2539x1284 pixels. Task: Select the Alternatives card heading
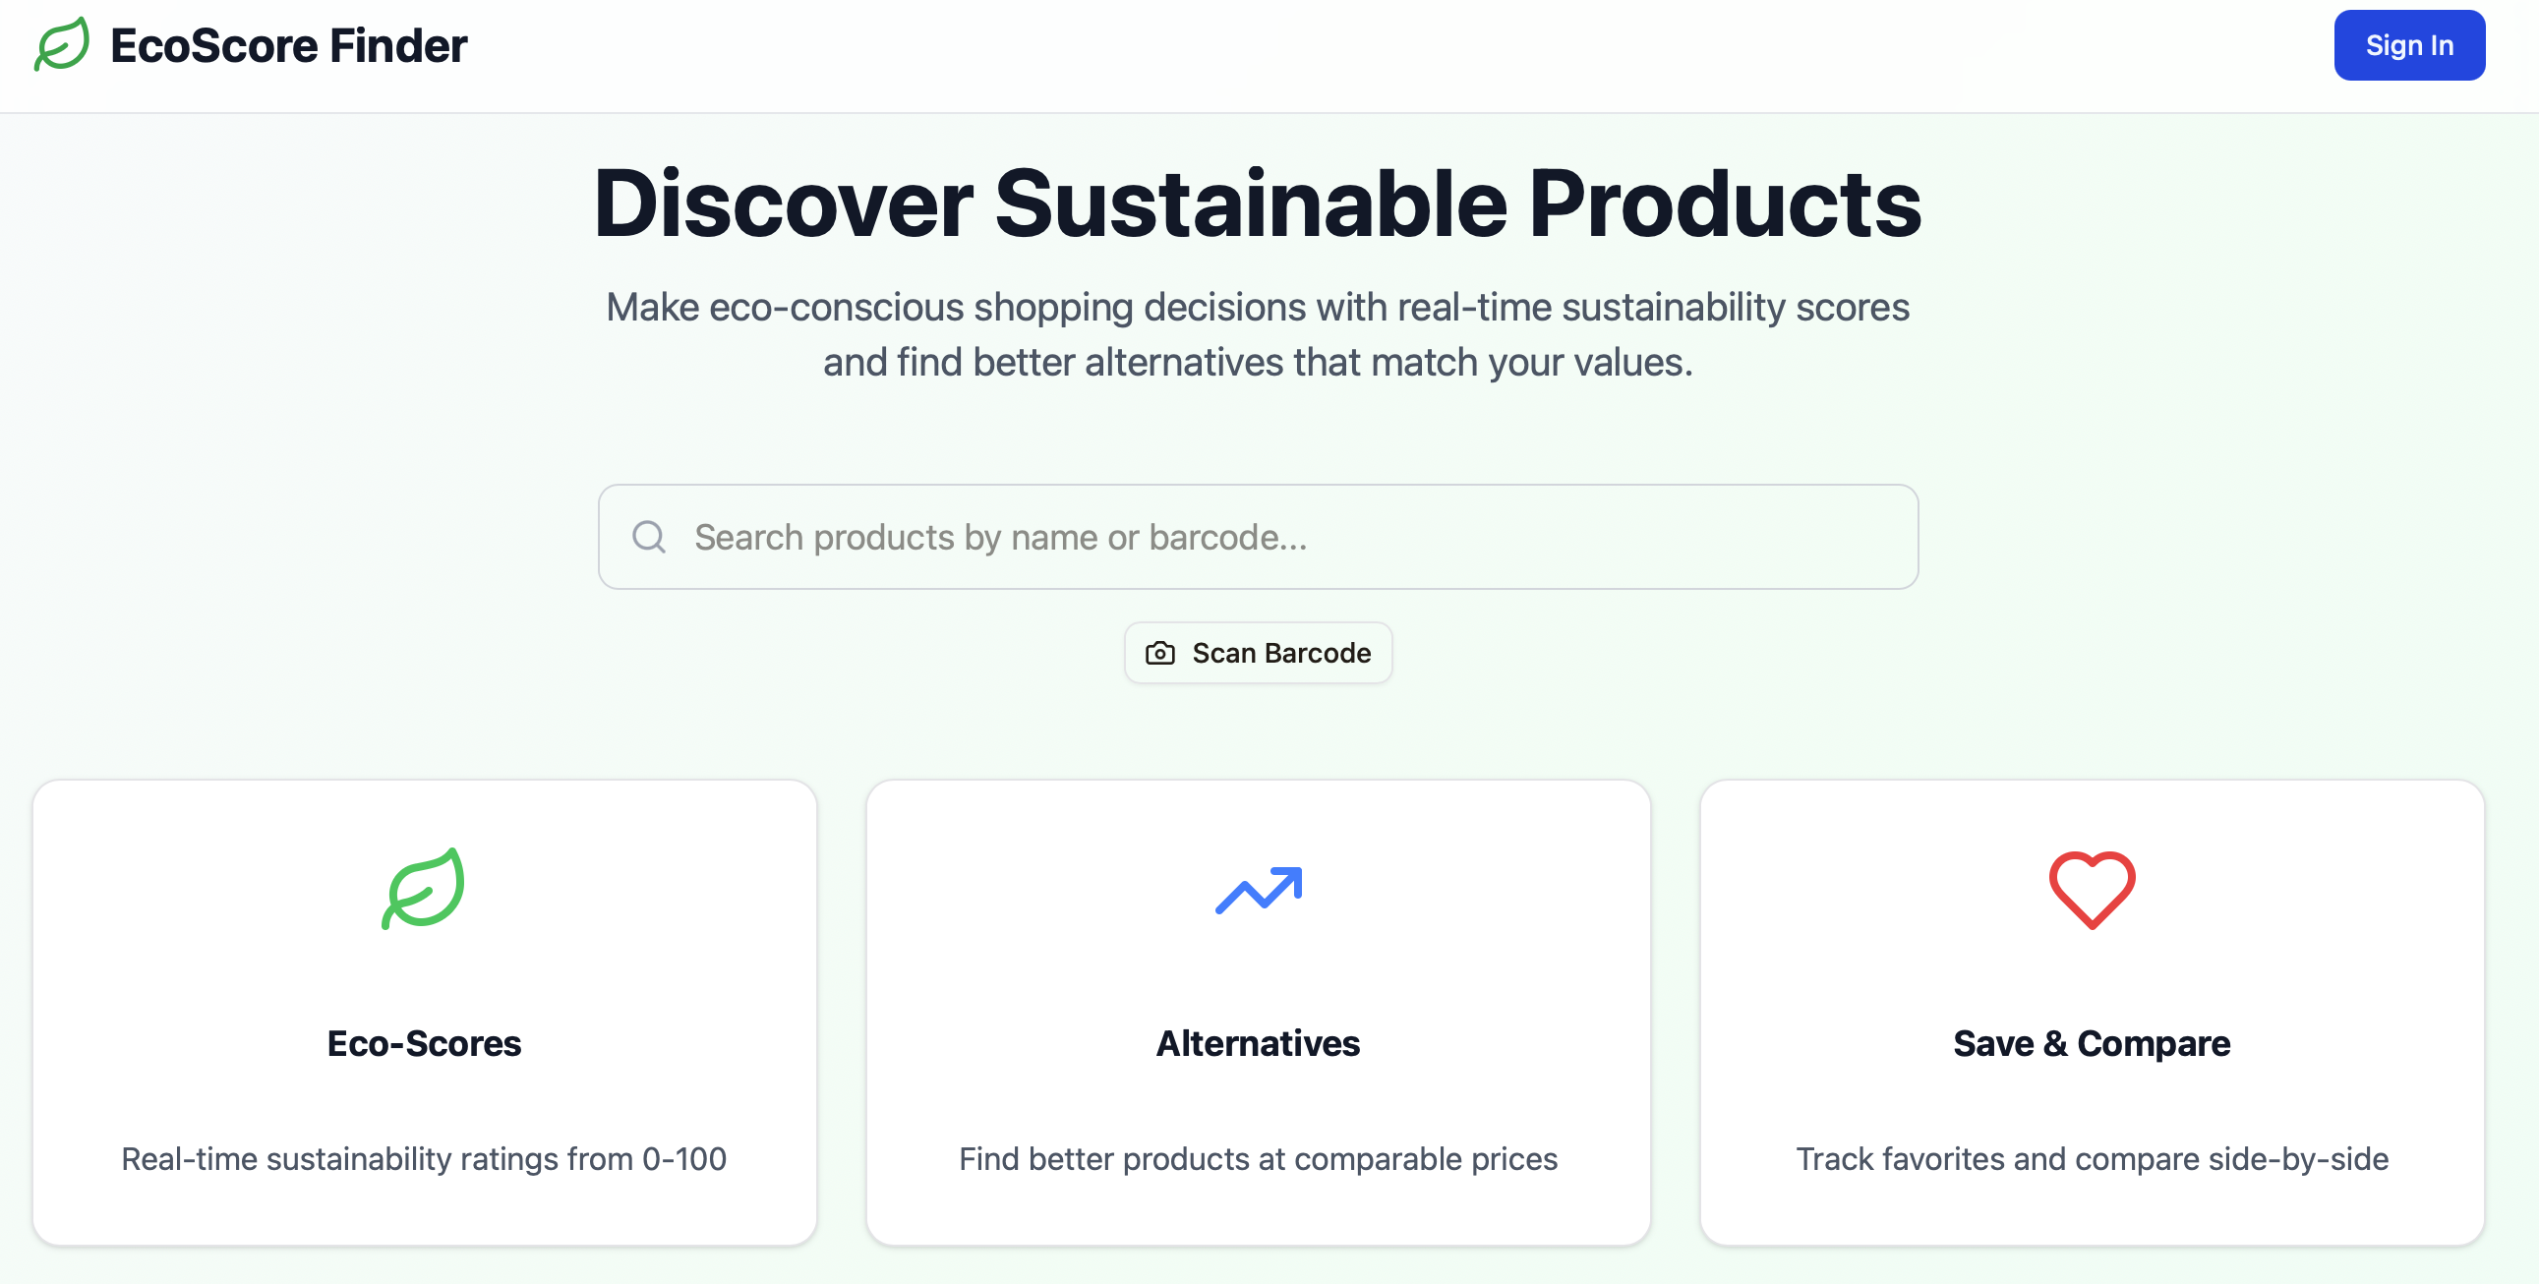tap(1258, 1043)
